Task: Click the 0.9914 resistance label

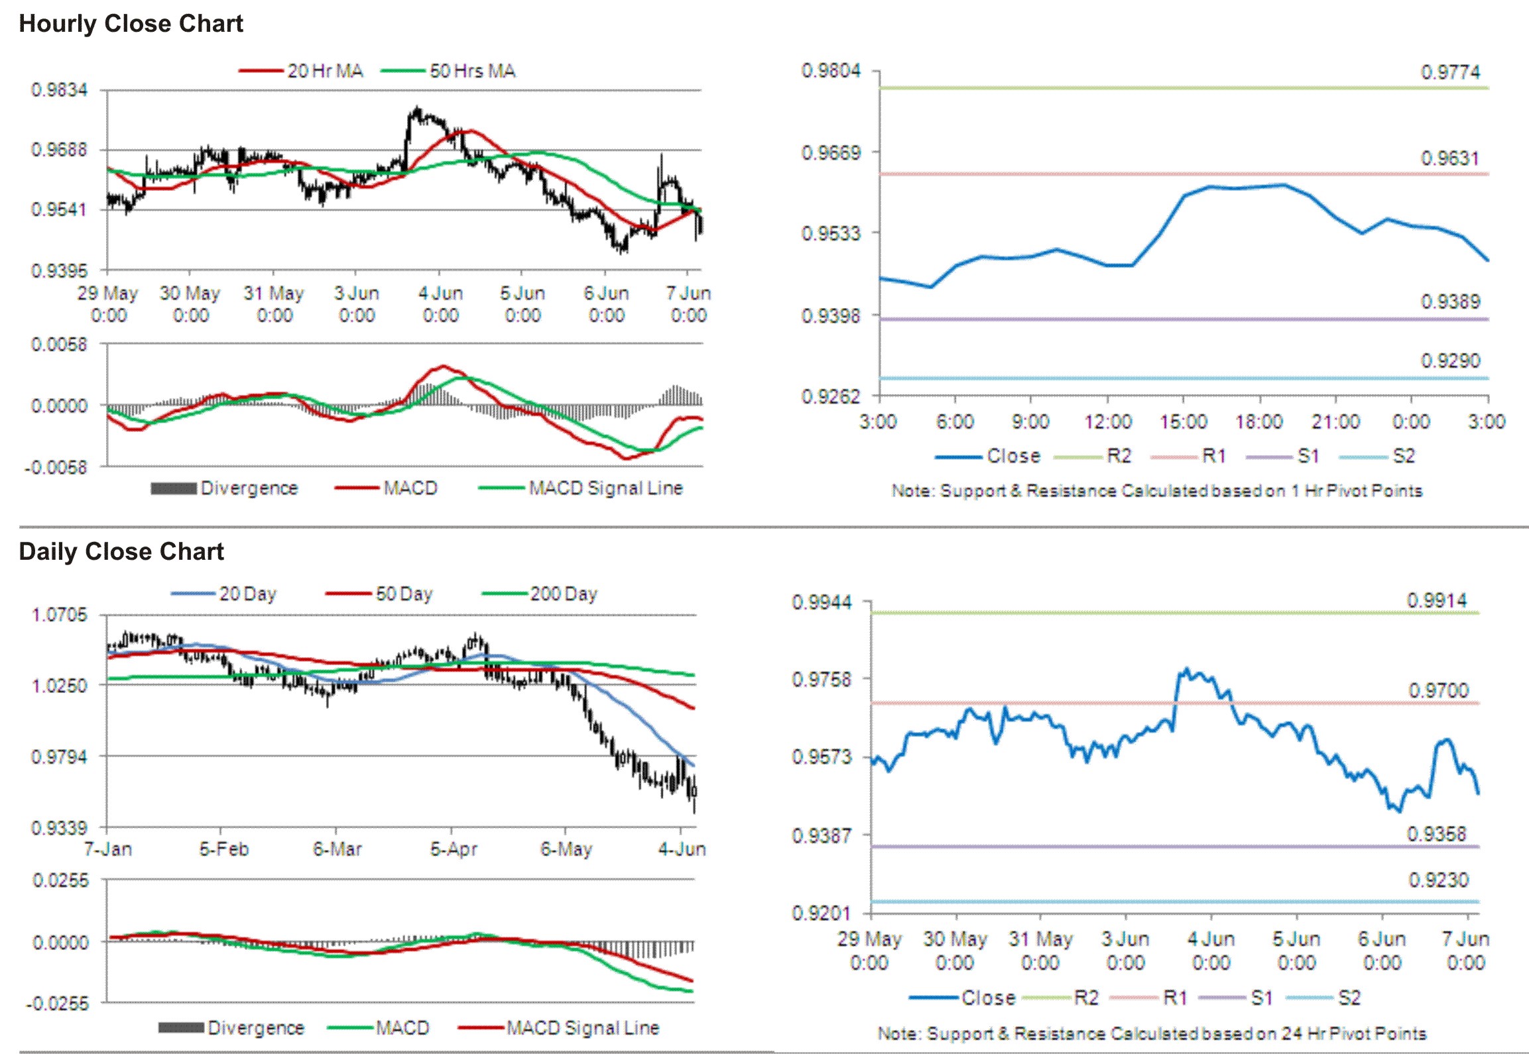Action: point(1437,600)
